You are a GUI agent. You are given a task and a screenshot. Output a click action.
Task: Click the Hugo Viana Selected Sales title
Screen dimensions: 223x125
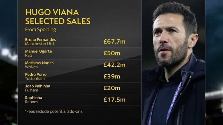(x=58, y=16)
